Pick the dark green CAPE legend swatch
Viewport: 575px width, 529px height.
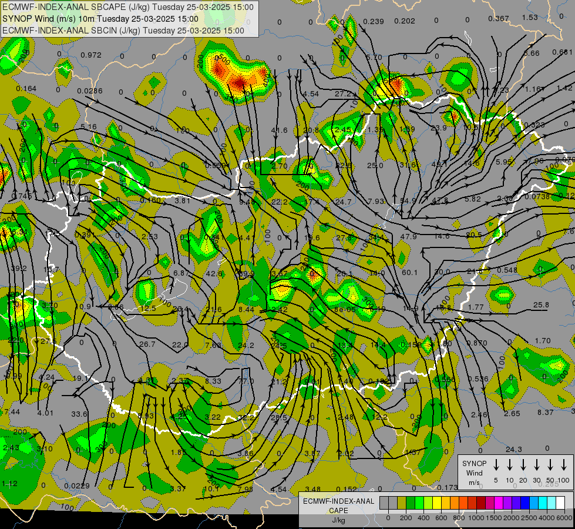(411, 503)
